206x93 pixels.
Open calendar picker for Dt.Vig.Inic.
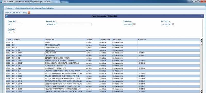click(x=134, y=24)
